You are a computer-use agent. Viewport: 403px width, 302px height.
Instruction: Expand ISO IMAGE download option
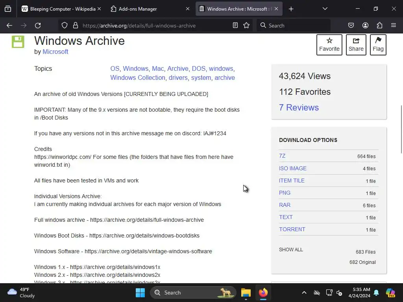tap(293, 168)
